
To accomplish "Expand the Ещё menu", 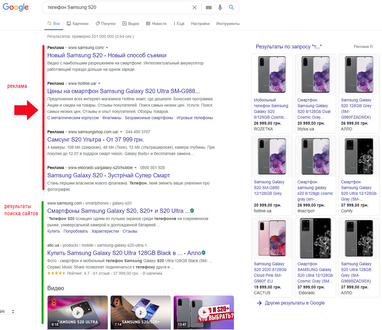I will pos(179,23).
